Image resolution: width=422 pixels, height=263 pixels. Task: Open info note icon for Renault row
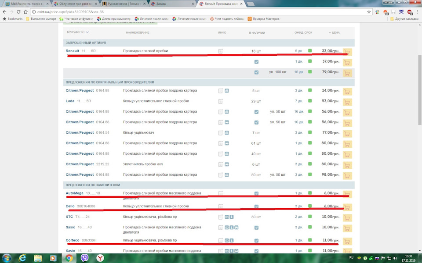click(x=220, y=51)
